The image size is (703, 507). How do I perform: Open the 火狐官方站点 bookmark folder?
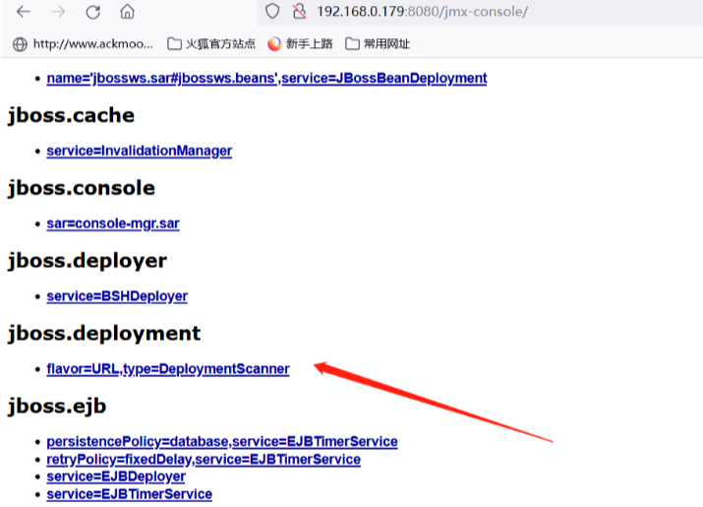click(x=211, y=44)
